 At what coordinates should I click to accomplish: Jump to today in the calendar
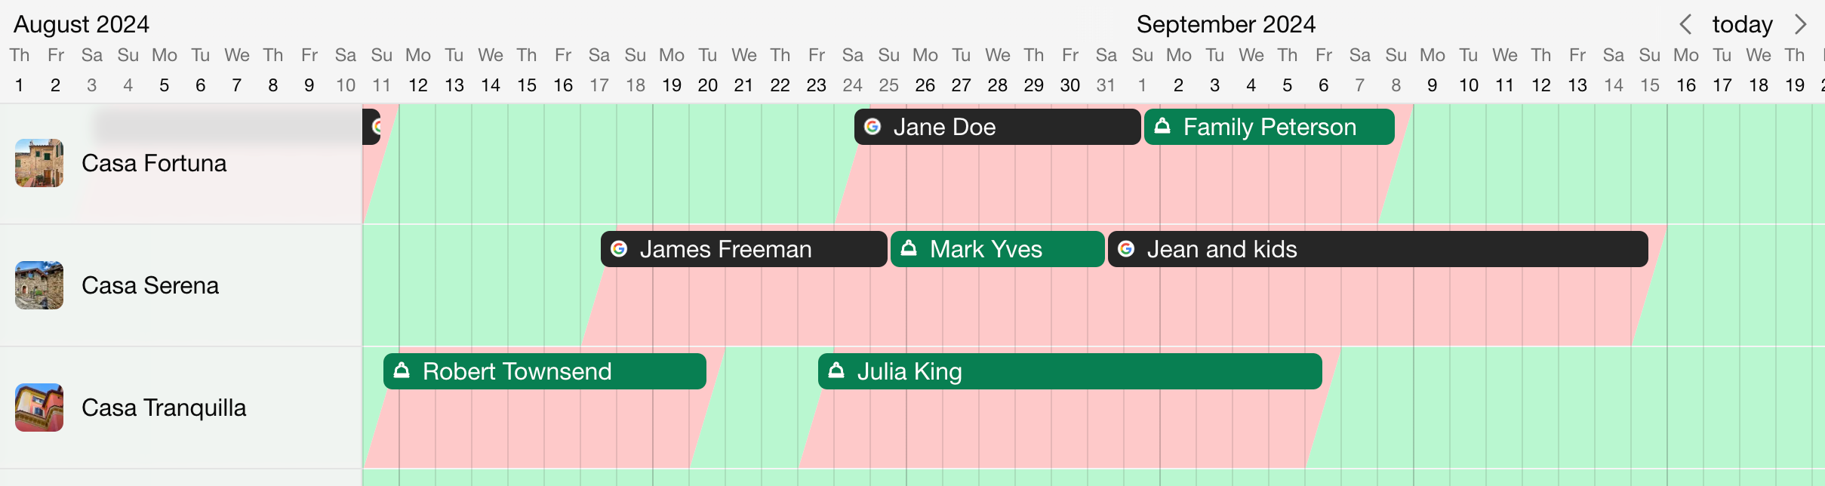click(1742, 24)
